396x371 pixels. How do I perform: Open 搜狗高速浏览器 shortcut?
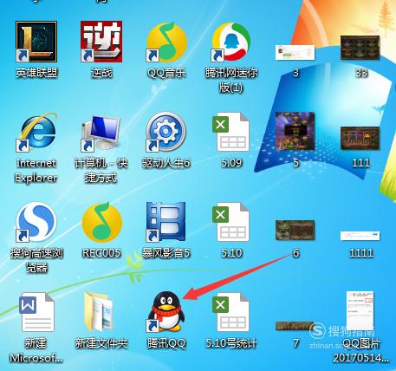36,222
